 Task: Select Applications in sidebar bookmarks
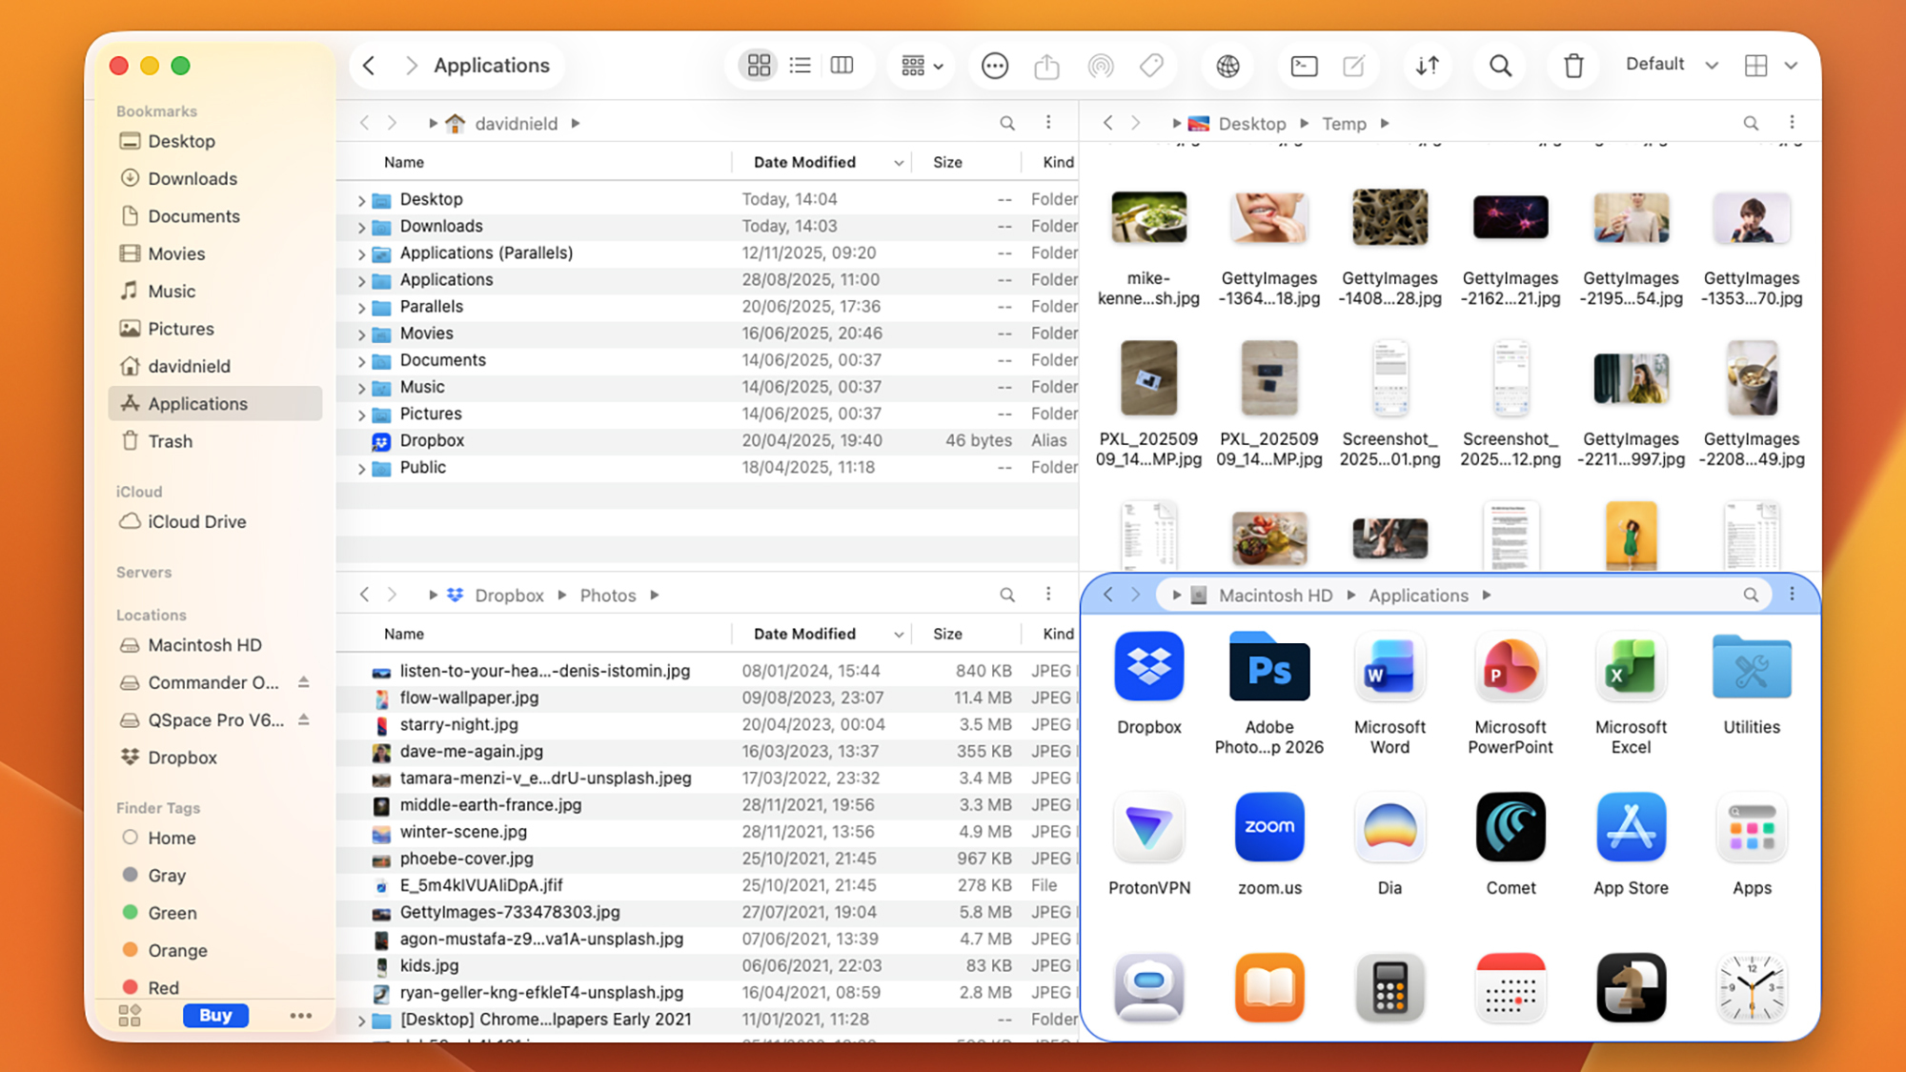197,404
